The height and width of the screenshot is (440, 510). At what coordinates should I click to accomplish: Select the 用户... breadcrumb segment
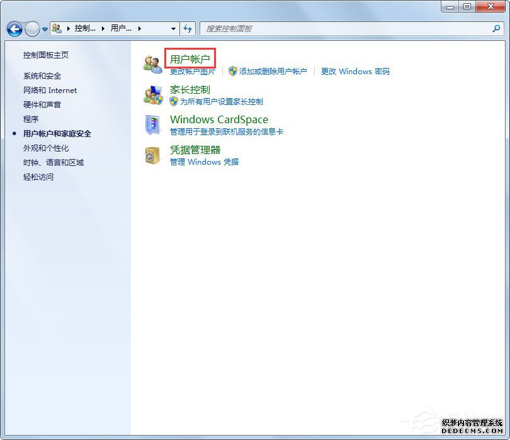coord(121,28)
